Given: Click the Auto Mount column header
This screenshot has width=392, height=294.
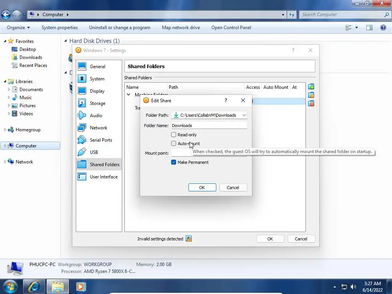Looking at the screenshot, I should coord(276,87).
